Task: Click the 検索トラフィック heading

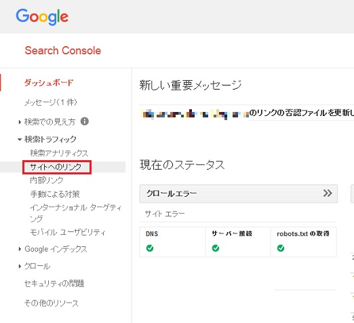Action: [x=50, y=139]
